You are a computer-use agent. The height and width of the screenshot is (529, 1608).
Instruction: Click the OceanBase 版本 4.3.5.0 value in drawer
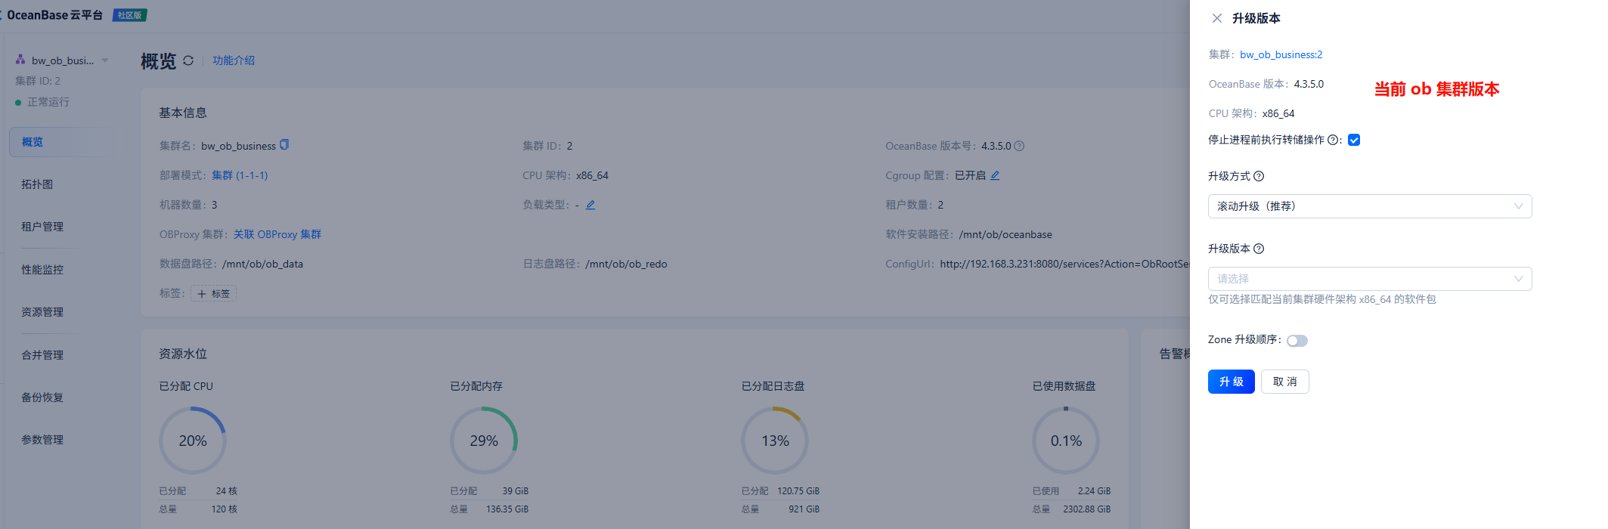point(1309,84)
